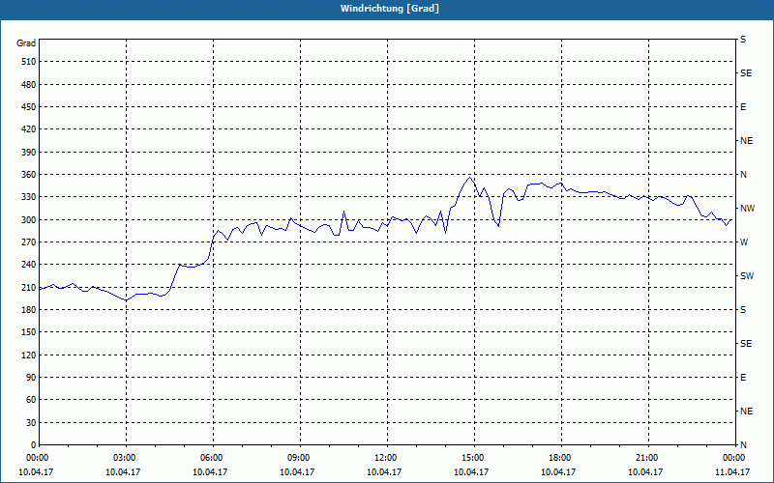Click the 270 value on the left axis
The width and height of the screenshot is (774, 483).
[29, 242]
